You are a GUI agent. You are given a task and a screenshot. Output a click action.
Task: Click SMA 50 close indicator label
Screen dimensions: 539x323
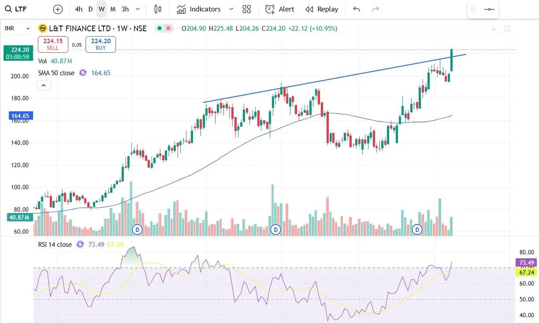click(x=56, y=73)
